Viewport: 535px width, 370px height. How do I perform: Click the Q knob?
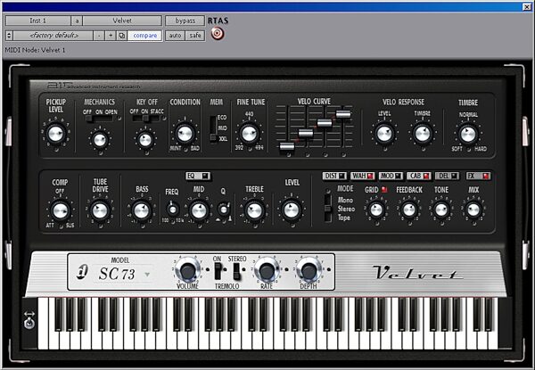point(224,210)
